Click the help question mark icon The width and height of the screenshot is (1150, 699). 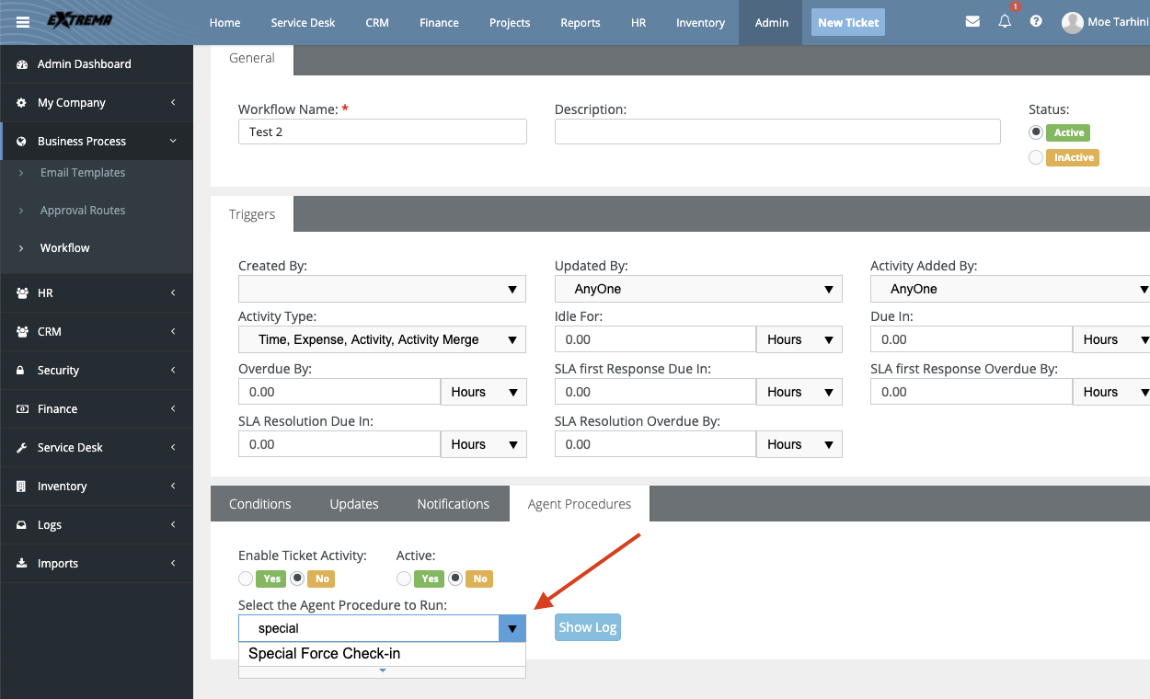pos(1036,22)
